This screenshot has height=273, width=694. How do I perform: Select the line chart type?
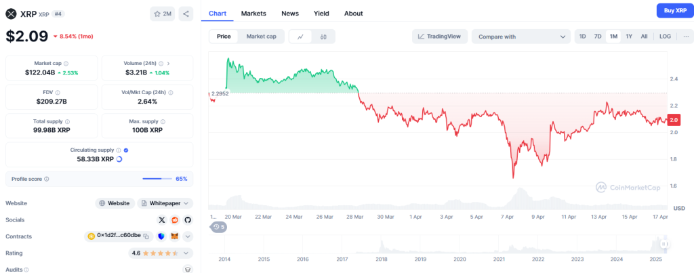[x=300, y=37]
